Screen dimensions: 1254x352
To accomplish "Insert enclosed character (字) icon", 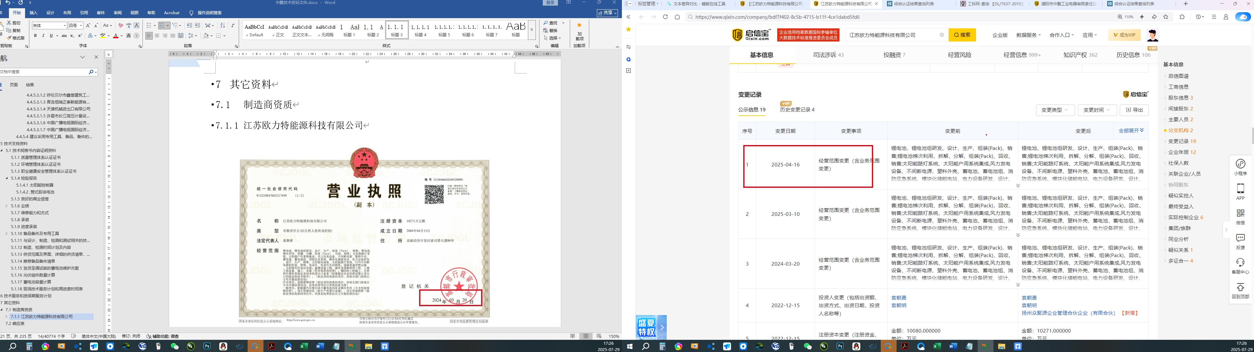I will coord(136,36).
